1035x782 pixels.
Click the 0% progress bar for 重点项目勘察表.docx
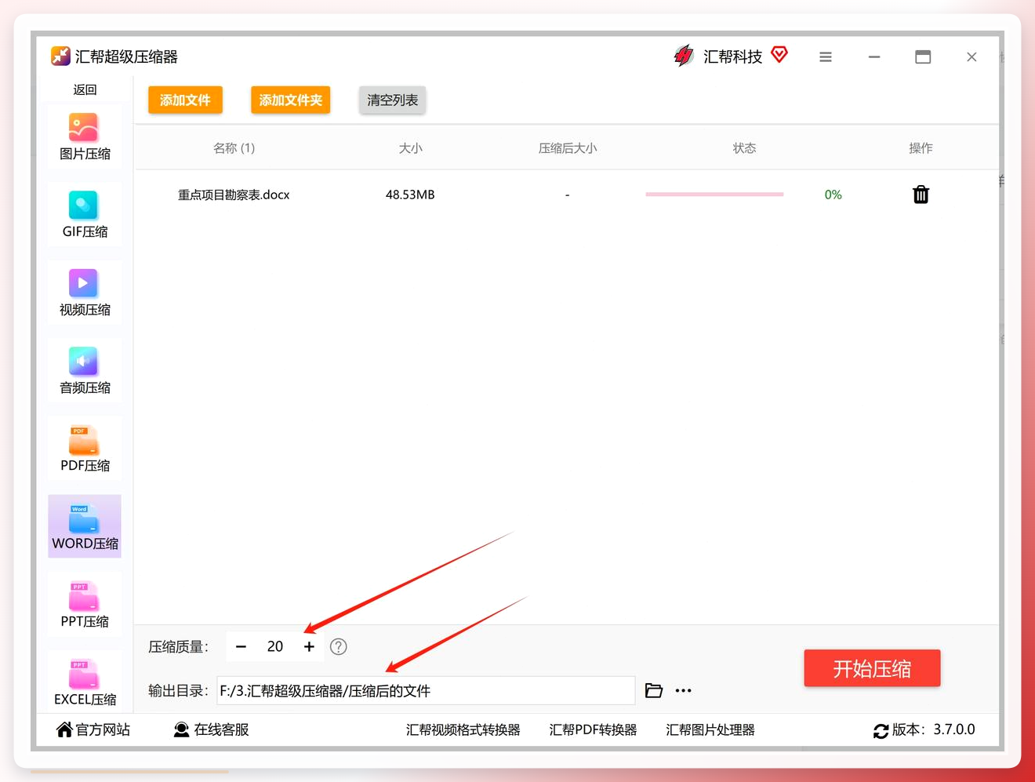[x=714, y=195]
